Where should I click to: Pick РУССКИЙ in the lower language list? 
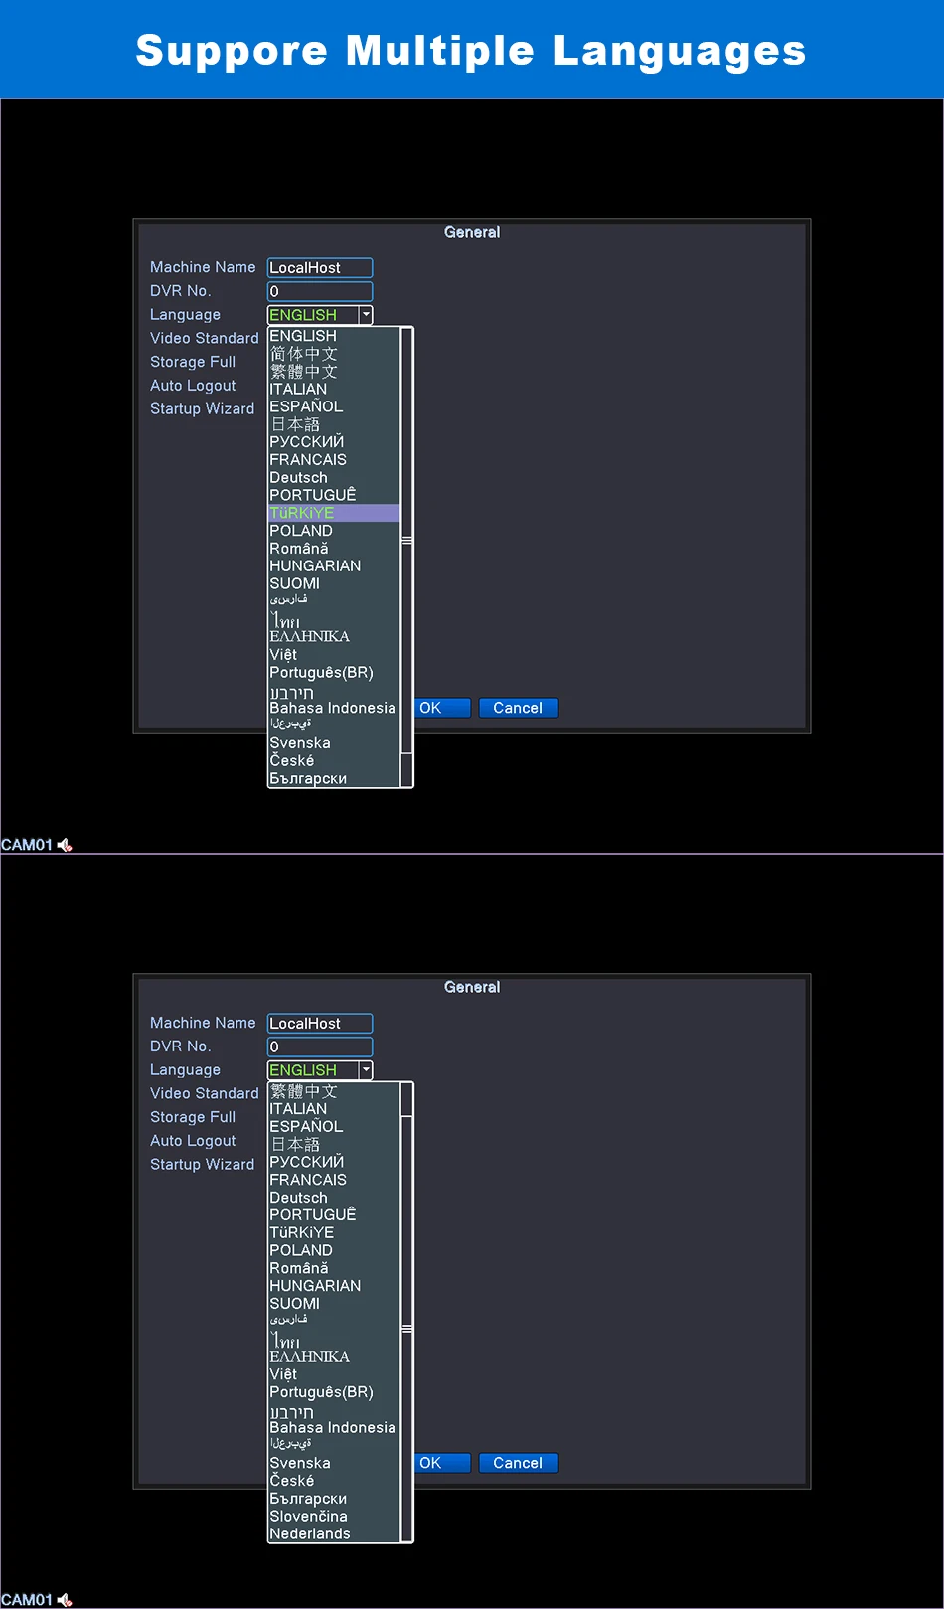tap(334, 1162)
